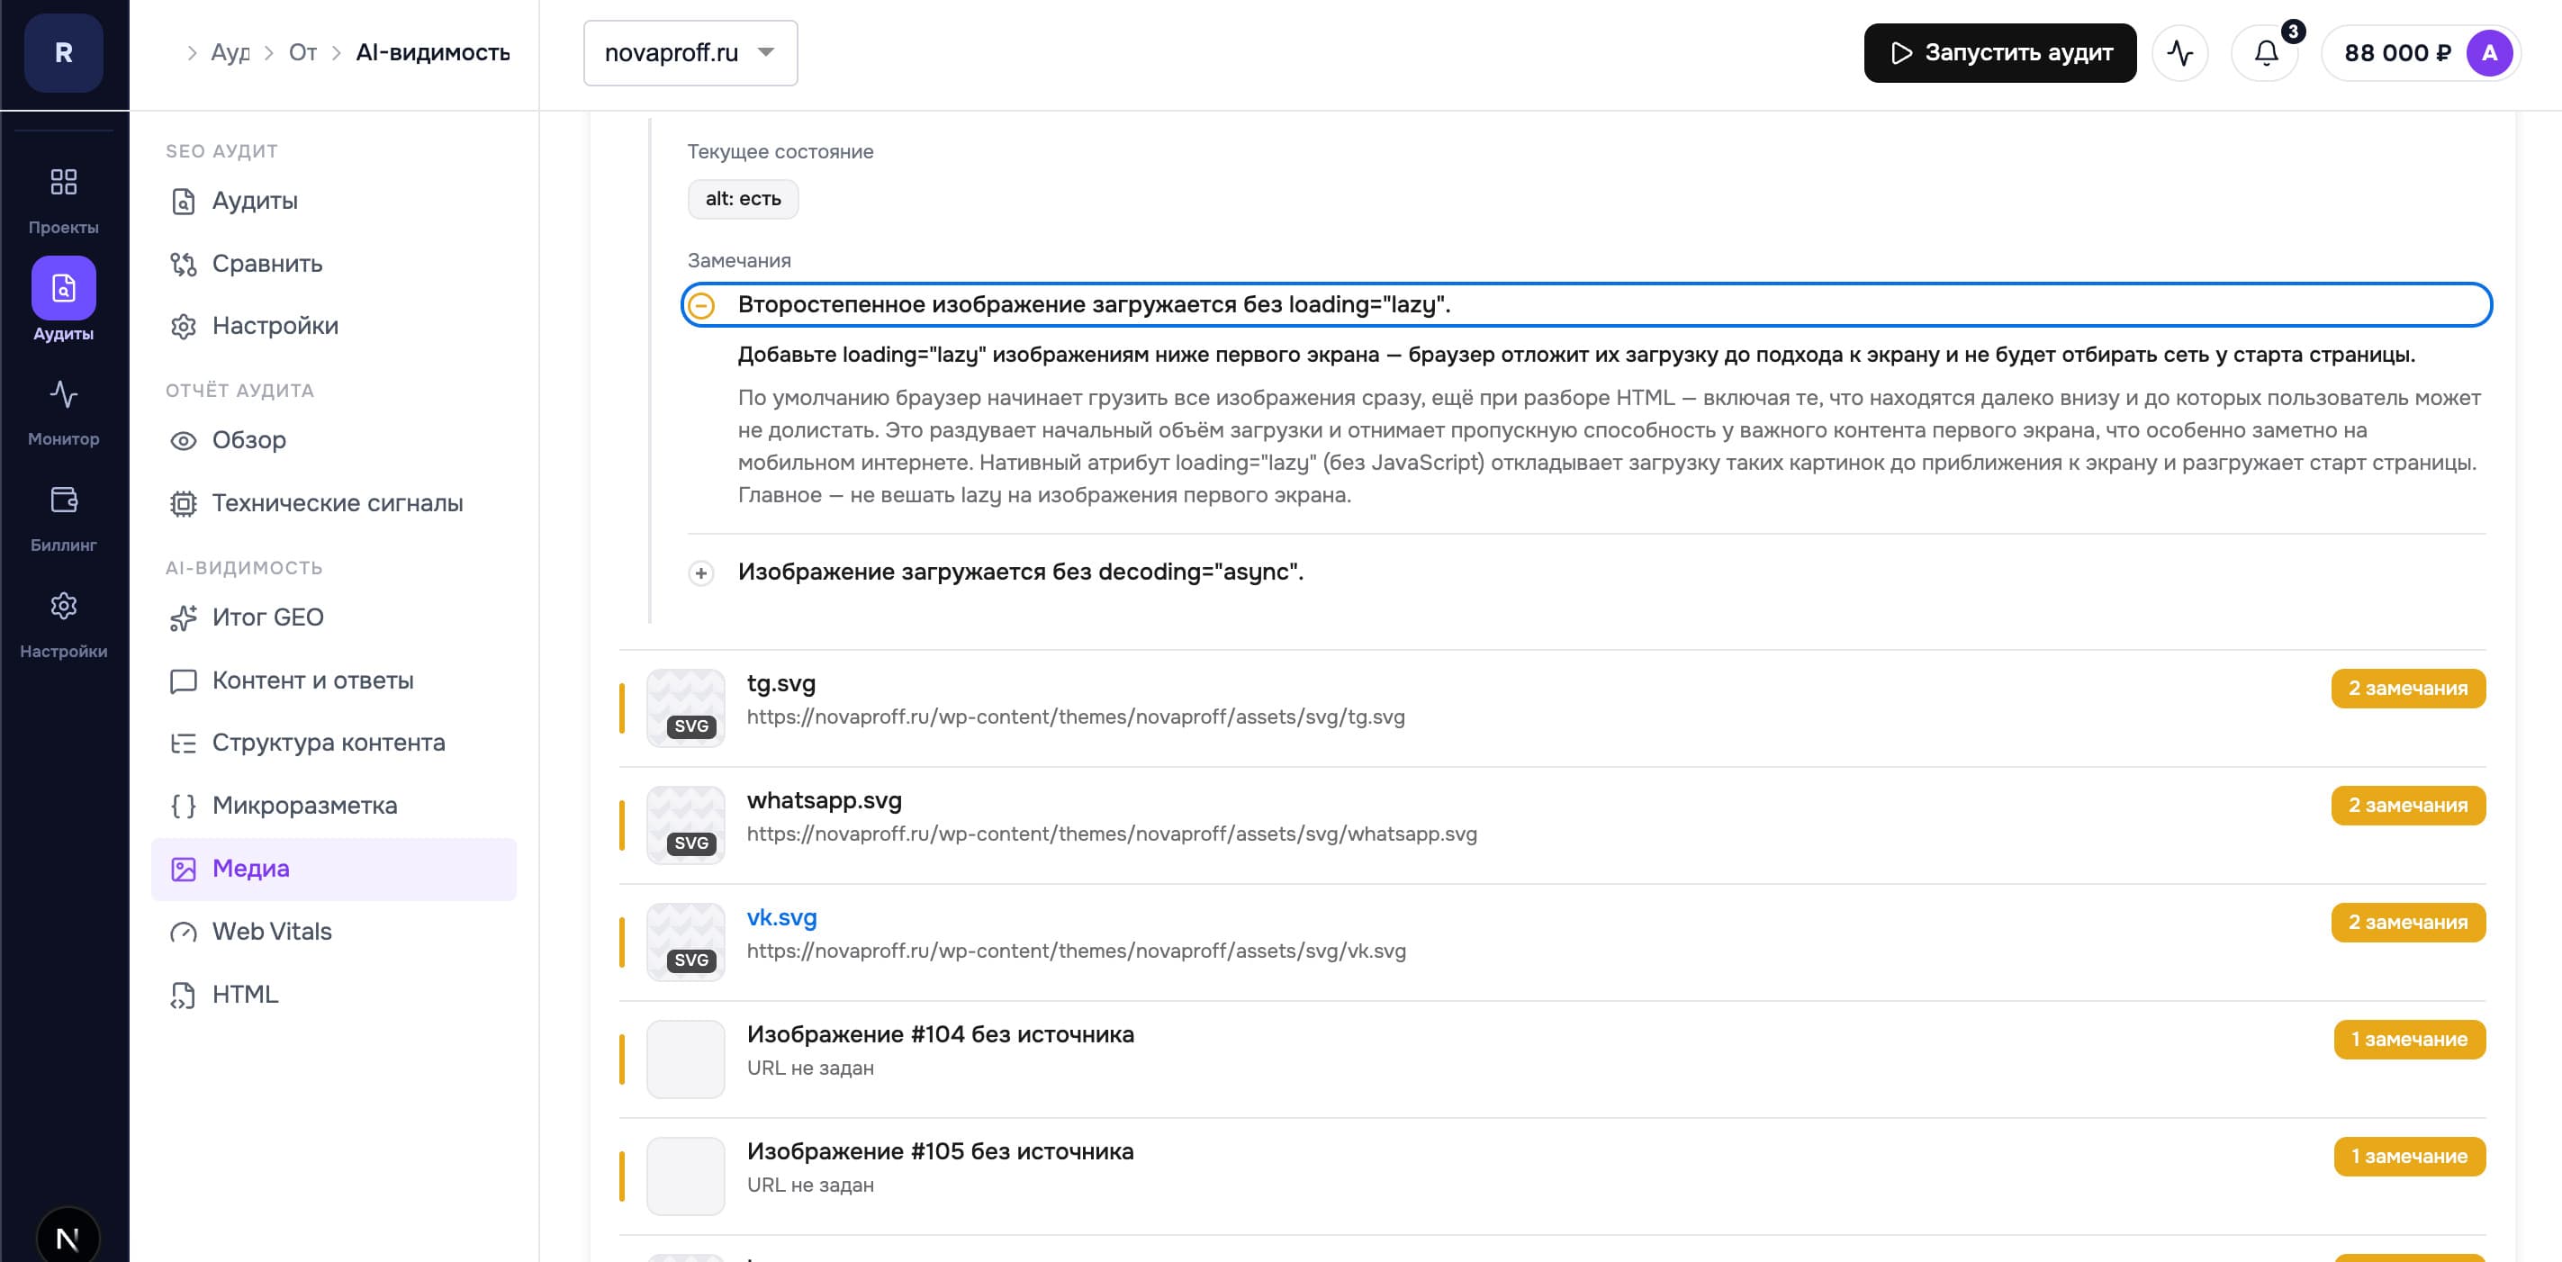Click the activity pulse icon in header
This screenshot has width=2562, height=1262.
tap(2180, 53)
